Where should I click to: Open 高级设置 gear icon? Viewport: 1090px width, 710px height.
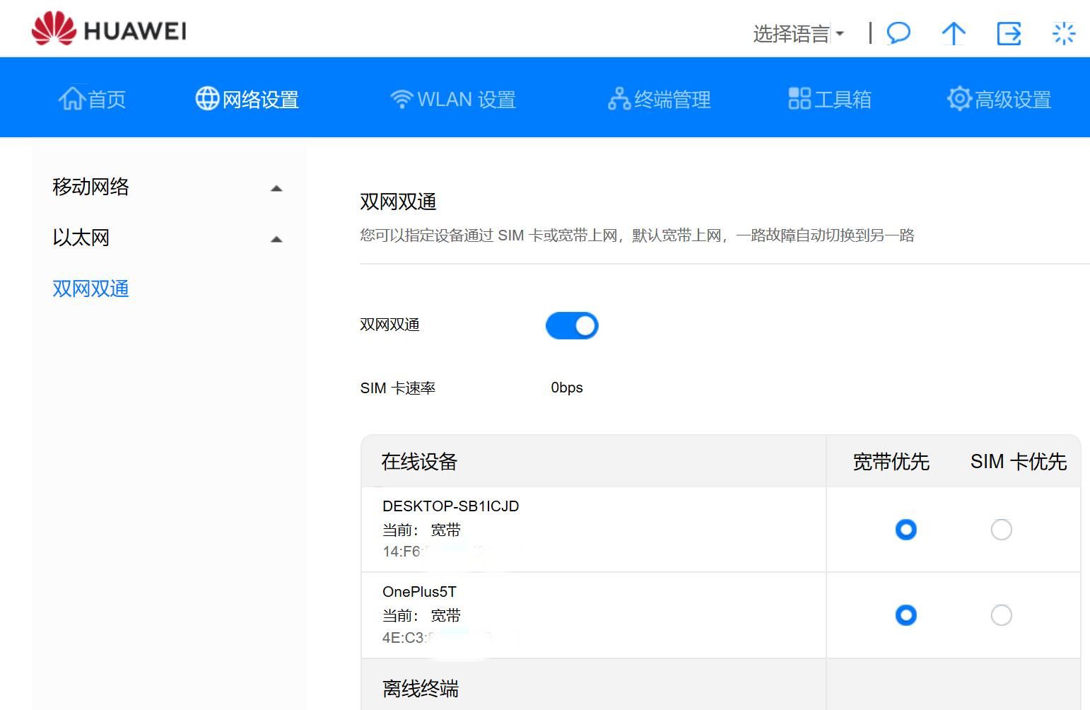959,99
